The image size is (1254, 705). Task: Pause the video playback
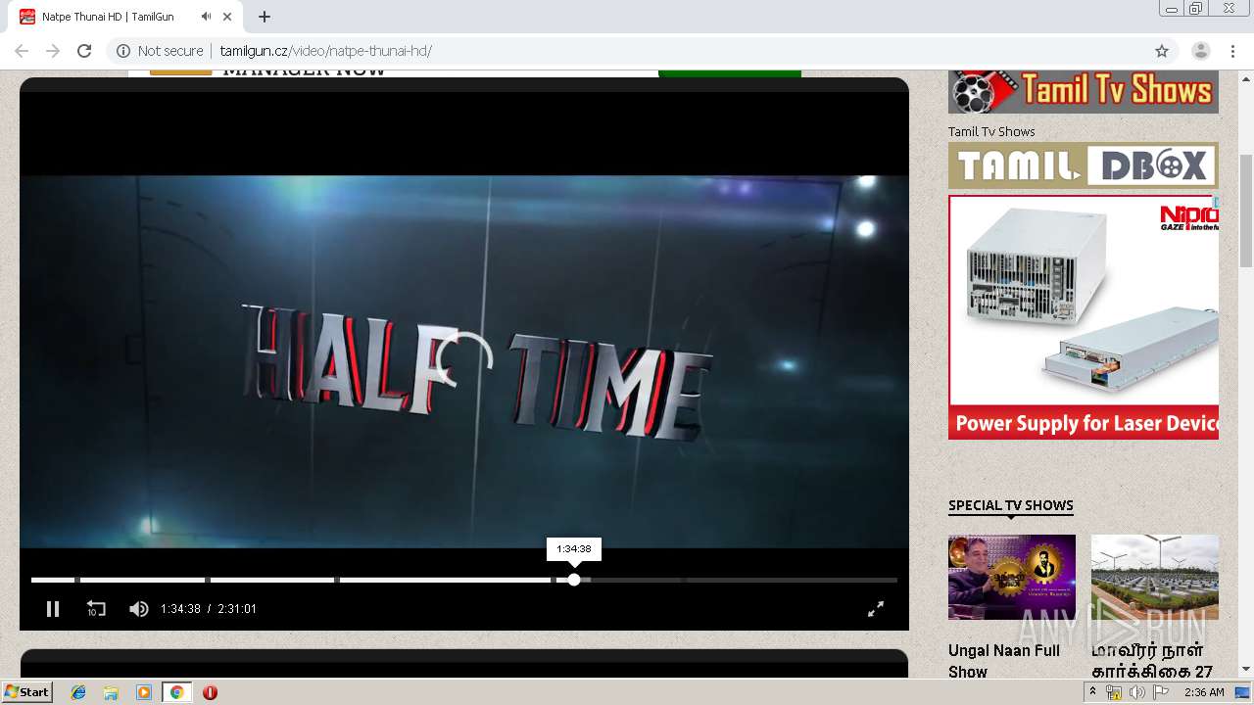pyautogui.click(x=53, y=609)
